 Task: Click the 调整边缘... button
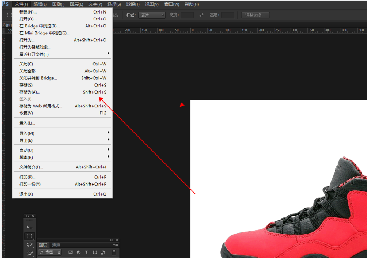pos(256,15)
